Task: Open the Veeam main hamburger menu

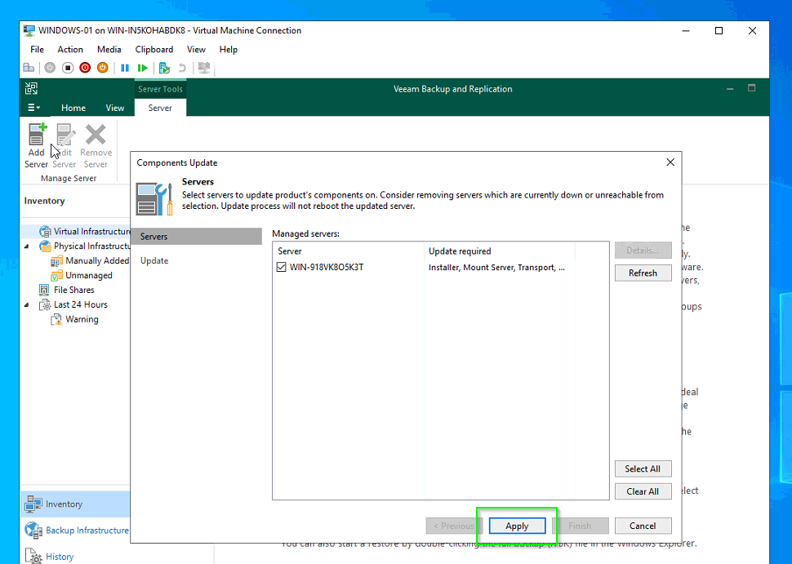Action: pyautogui.click(x=33, y=108)
